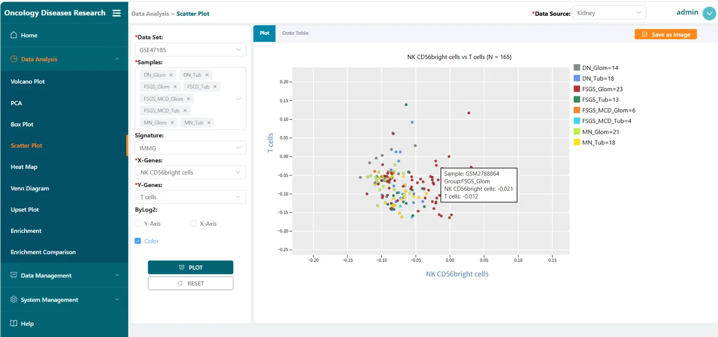Click the PLOT button
The width and height of the screenshot is (718, 337).
click(x=190, y=267)
